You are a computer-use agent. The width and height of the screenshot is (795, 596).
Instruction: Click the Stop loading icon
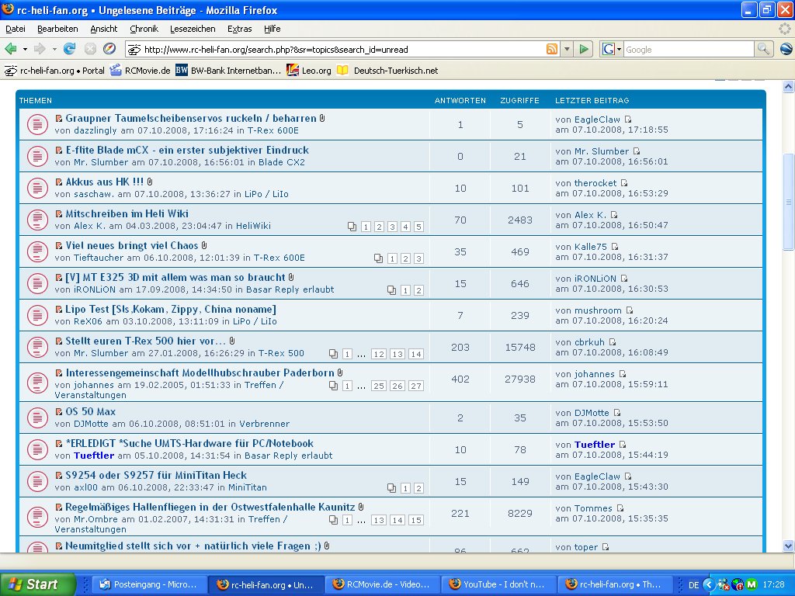coord(90,49)
